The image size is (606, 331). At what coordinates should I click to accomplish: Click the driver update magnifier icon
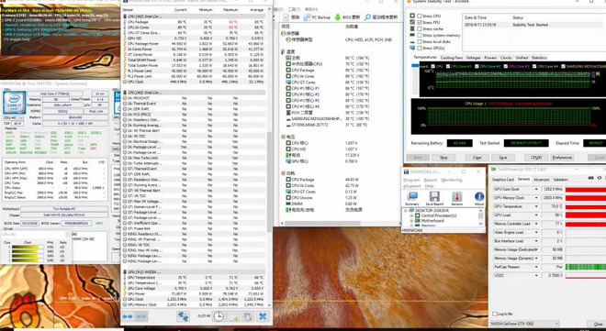point(367,17)
